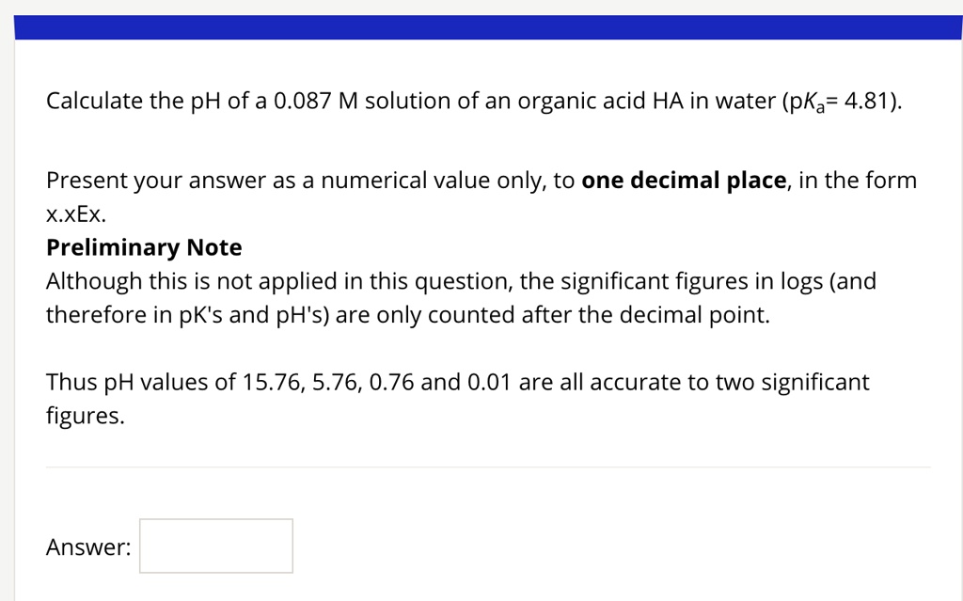Click the Answer field to begin typing
Screen dimensions: 963x601
pyautogui.click(x=215, y=546)
